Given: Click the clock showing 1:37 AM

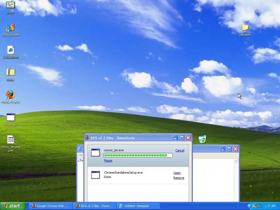Looking at the screenshot, I should (270, 206).
